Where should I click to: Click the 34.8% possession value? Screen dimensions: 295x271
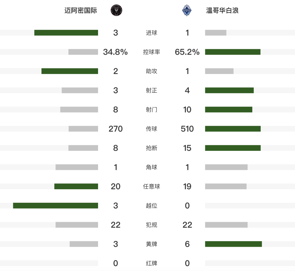point(116,52)
